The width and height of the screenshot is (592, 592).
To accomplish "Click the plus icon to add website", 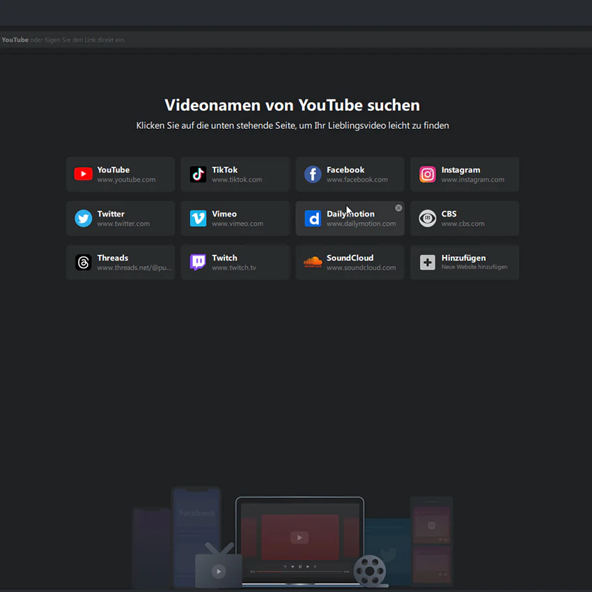I will click(428, 262).
